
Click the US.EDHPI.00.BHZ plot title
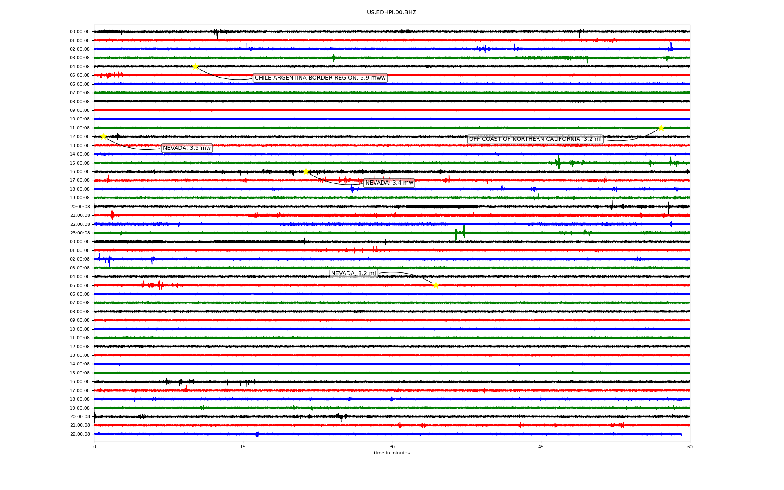[x=391, y=13]
